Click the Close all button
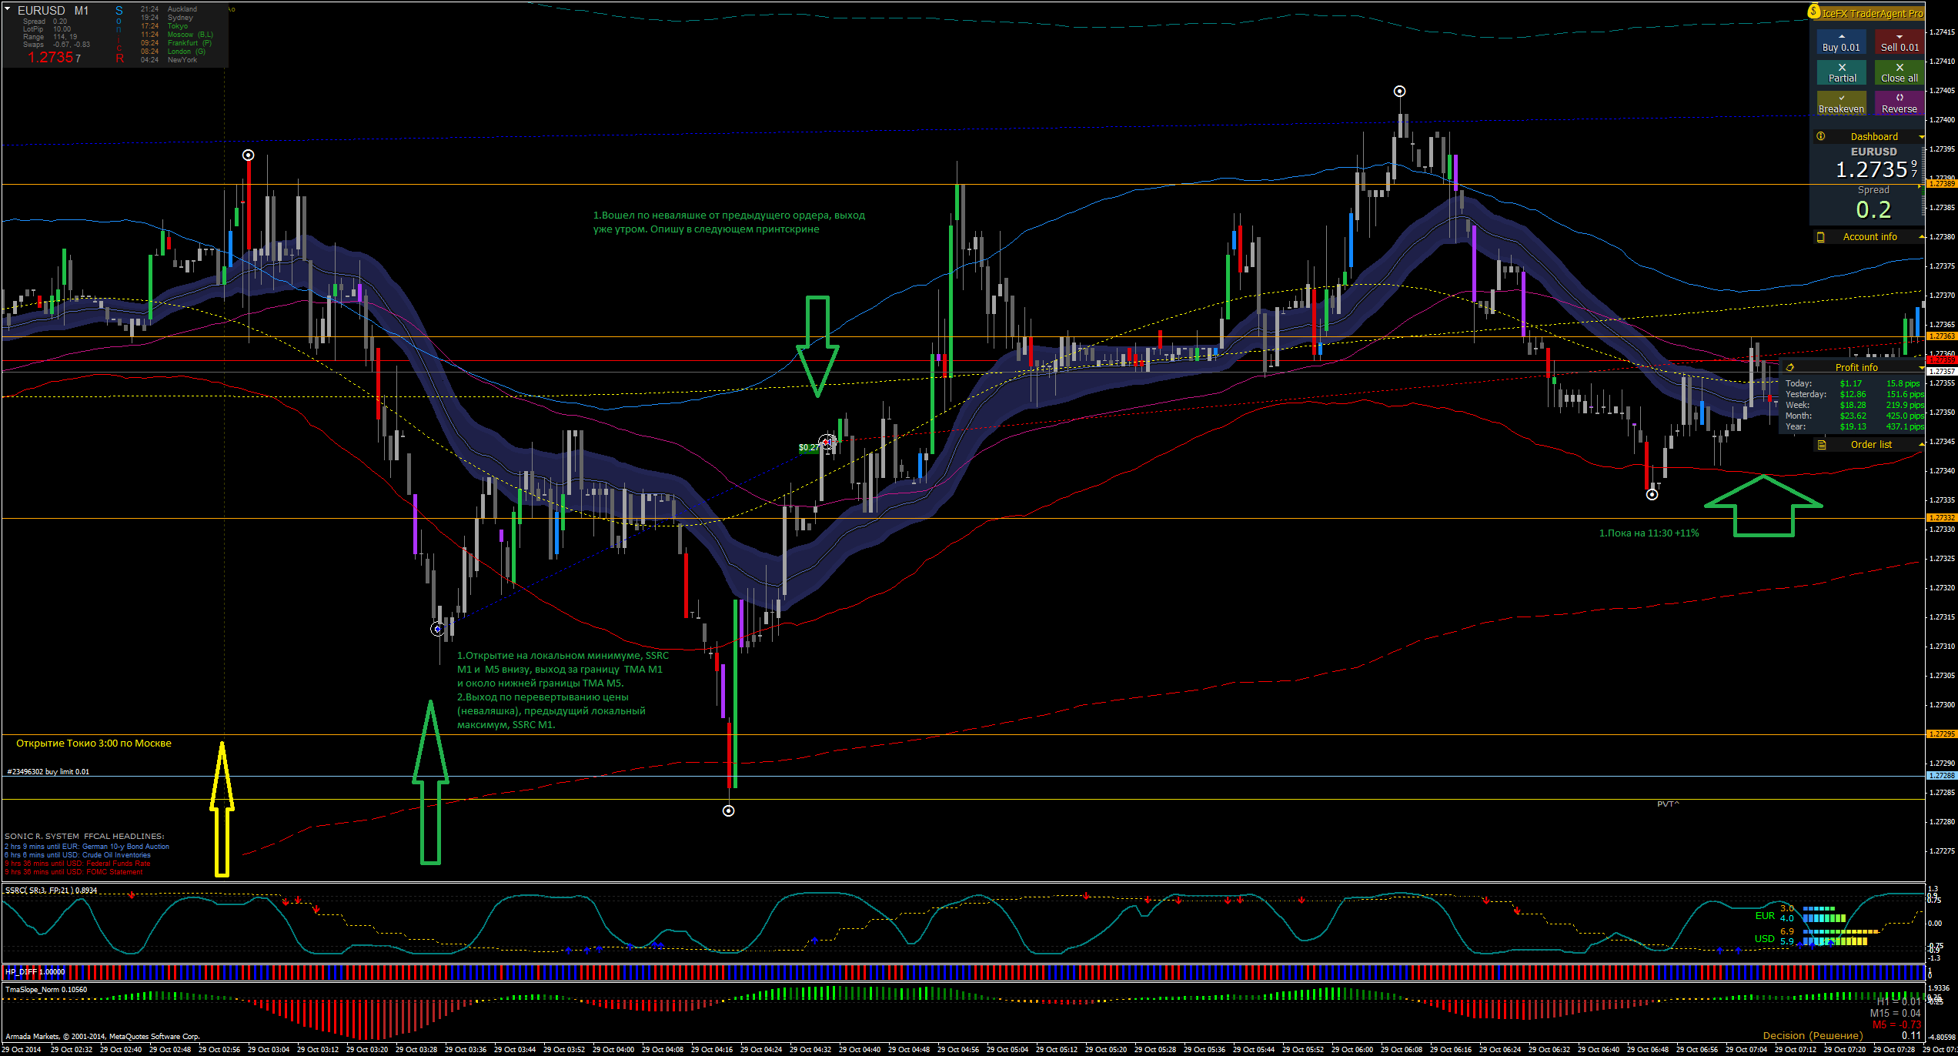Image resolution: width=1958 pixels, height=1056 pixels. pos(1900,73)
